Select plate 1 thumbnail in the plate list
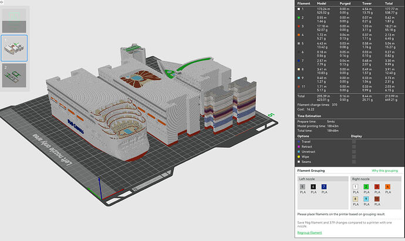 [14, 48]
